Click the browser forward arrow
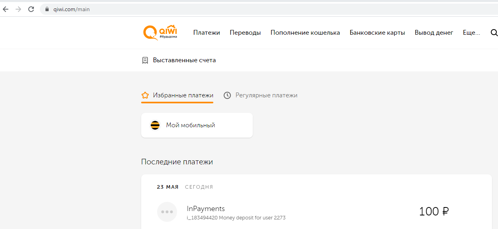498x229 pixels. pyautogui.click(x=18, y=9)
